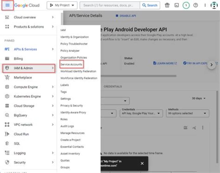Open Manage Resources submenu item
The height and width of the screenshot is (173, 220).
click(x=72, y=133)
